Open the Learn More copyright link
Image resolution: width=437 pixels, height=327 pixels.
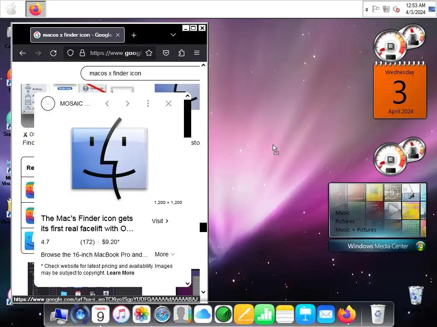[x=120, y=273]
